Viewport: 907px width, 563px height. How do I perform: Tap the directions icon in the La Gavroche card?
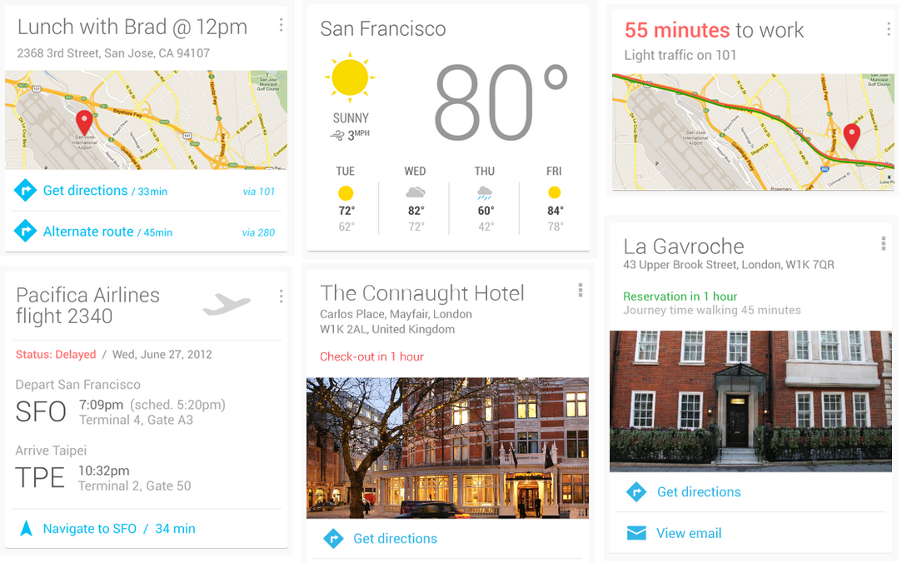(636, 492)
